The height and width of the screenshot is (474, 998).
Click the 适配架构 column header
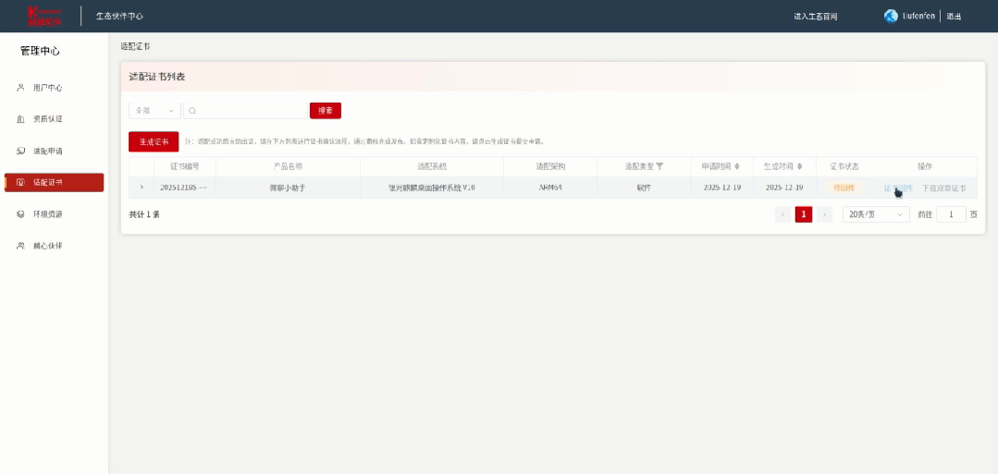click(550, 166)
